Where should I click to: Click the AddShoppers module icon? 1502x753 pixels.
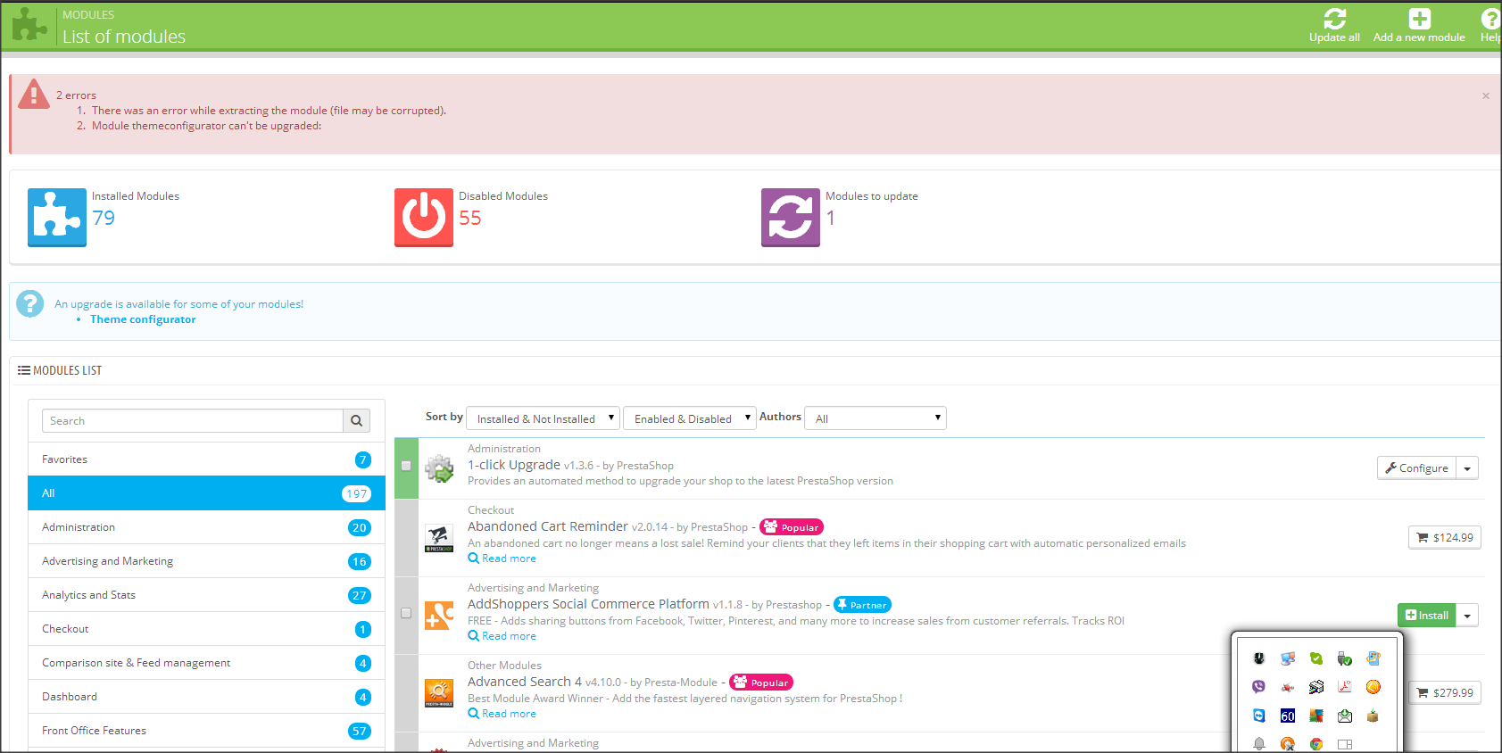(x=439, y=616)
